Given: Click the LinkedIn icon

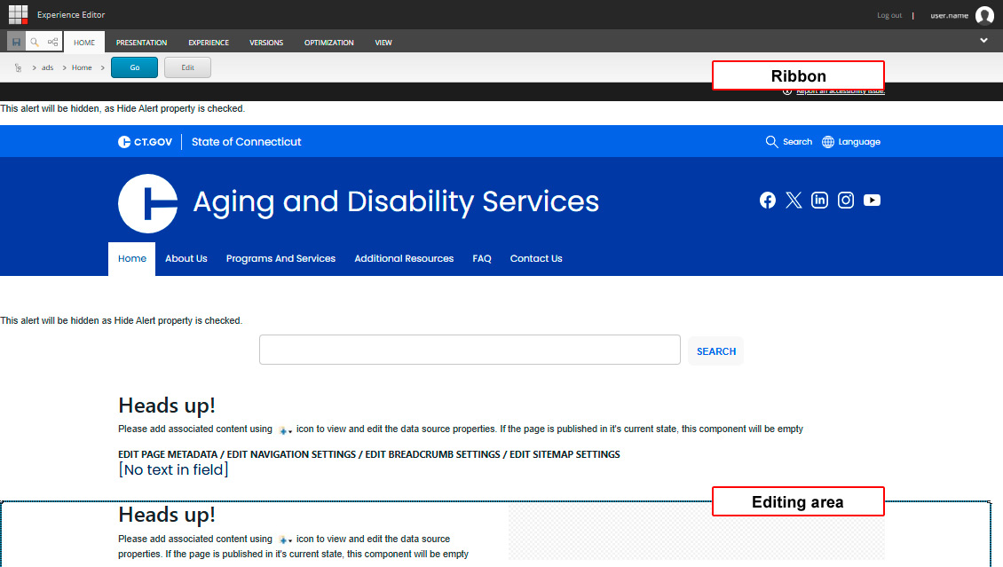Looking at the screenshot, I should pos(819,200).
